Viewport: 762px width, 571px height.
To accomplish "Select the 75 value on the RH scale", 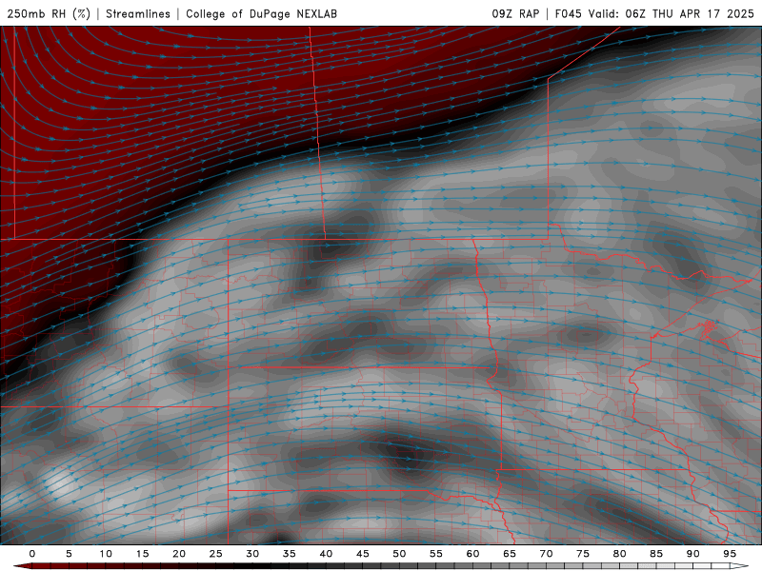I will 583,554.
